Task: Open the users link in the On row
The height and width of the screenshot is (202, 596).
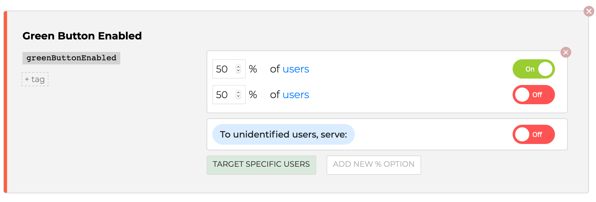Action: point(296,69)
